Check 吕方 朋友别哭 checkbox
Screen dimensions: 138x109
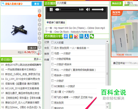(x=52, y=48)
